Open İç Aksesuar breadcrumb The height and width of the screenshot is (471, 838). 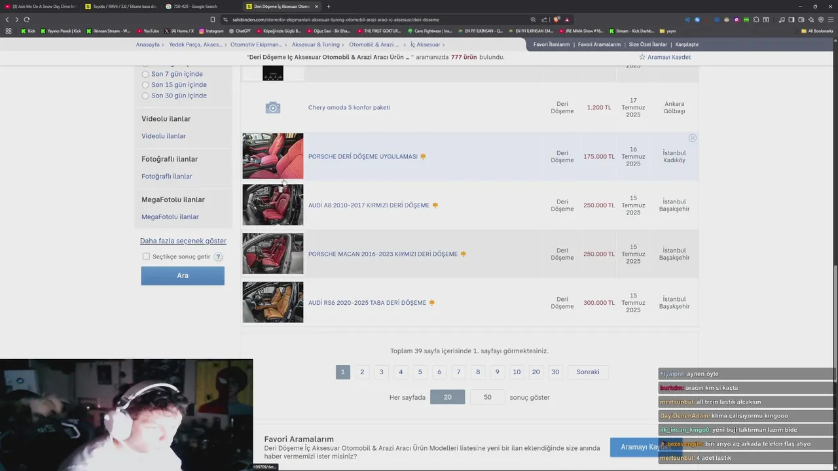pyautogui.click(x=425, y=44)
